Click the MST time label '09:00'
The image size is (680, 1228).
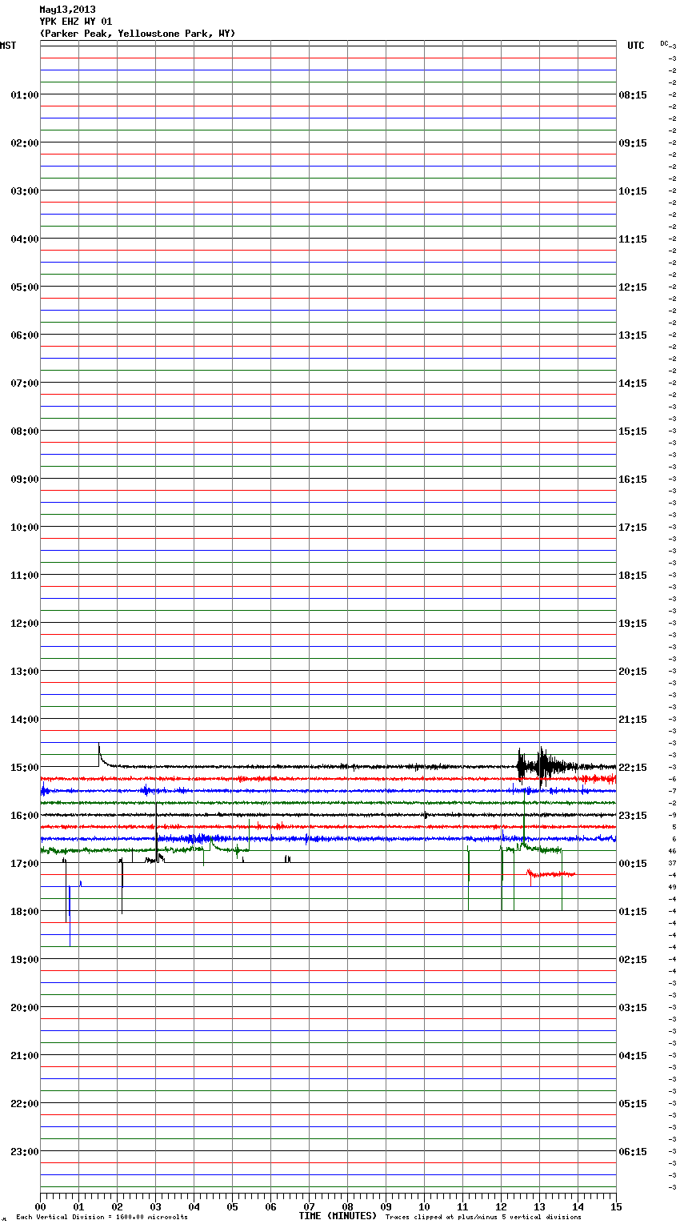click(x=24, y=480)
